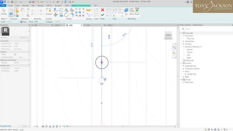Select Mirror Pick Axis tool
This screenshot has height=131, width=233.
coord(66,10)
